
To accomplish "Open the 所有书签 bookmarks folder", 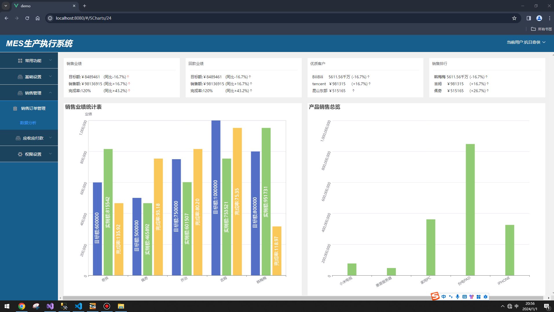I will tap(541, 29).
